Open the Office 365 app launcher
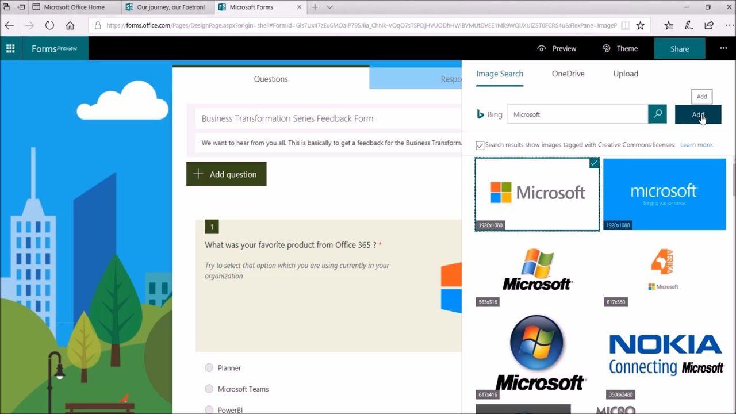 pyautogui.click(x=10, y=48)
